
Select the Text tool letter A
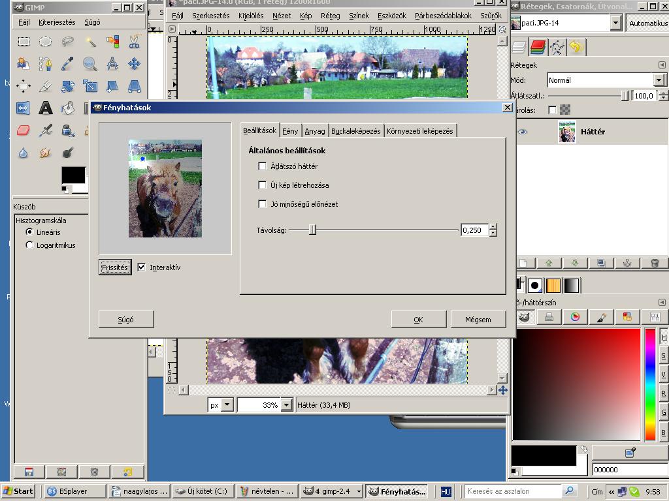(x=45, y=108)
